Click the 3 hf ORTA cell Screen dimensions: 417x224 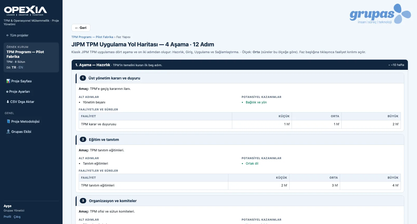(315, 185)
